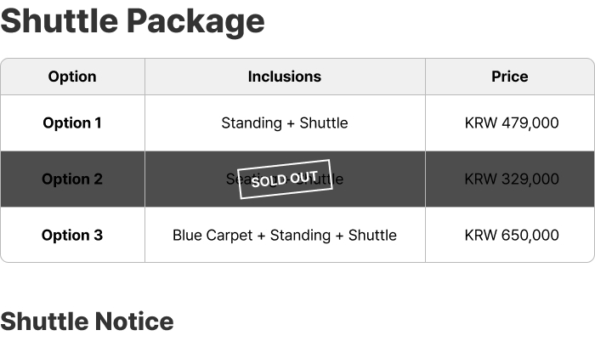
Task: Select the Option 3 row label
Action: click(72, 236)
